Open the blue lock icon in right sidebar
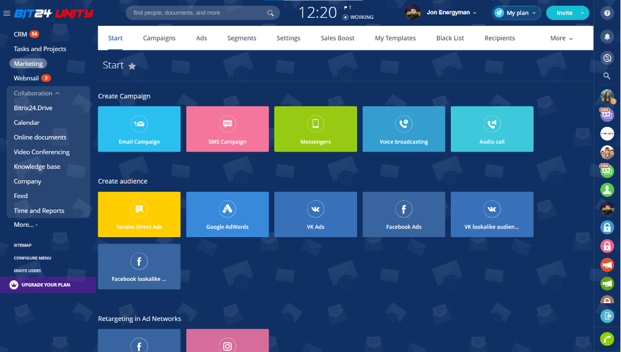This screenshot has height=352, width=621. (x=607, y=227)
